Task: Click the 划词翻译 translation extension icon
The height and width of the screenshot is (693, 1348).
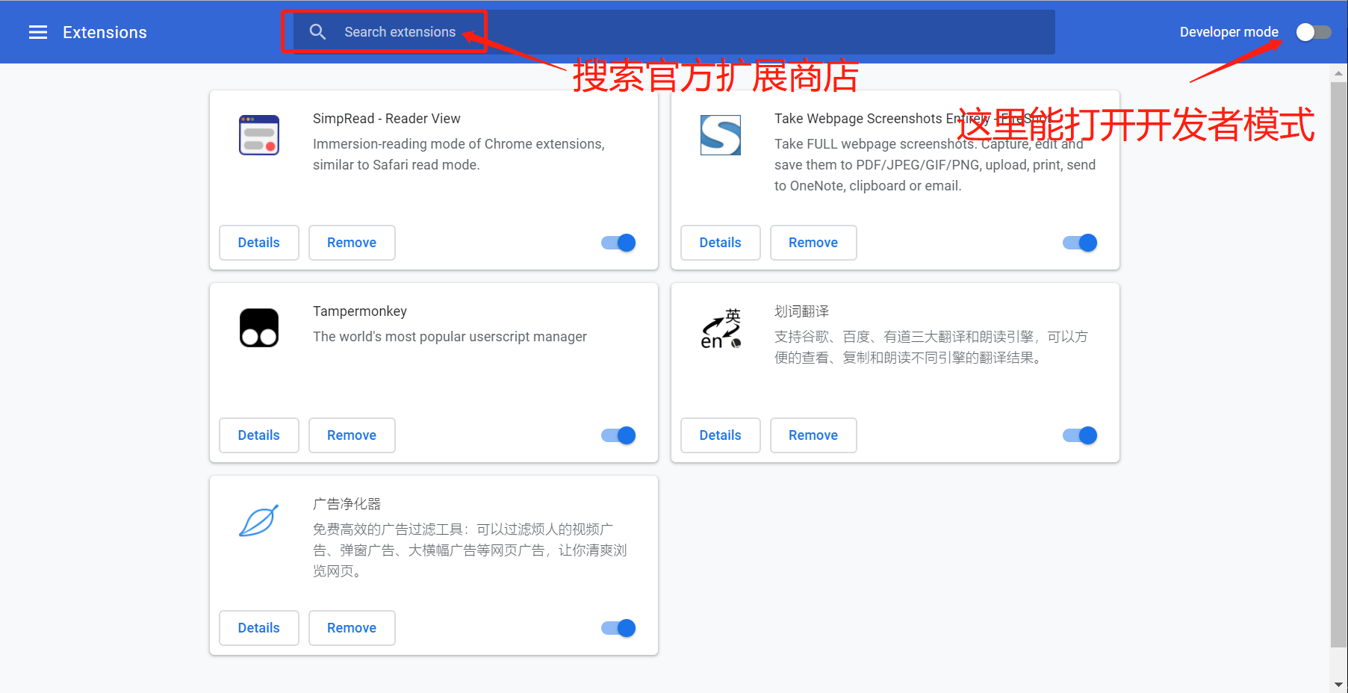Action: point(721,328)
